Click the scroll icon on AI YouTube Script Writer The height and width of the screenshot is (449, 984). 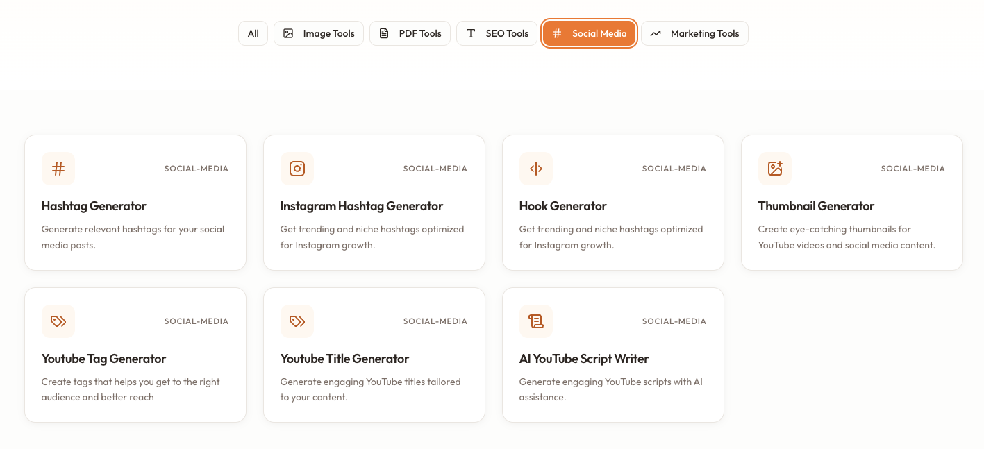[x=536, y=321]
